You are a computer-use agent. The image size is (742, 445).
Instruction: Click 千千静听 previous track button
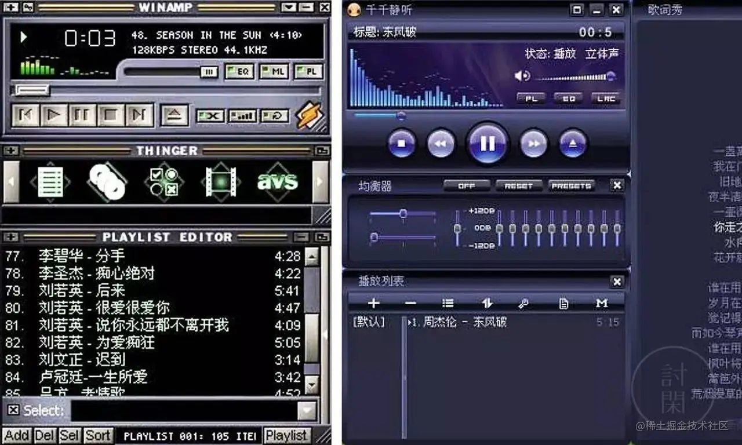coord(441,143)
